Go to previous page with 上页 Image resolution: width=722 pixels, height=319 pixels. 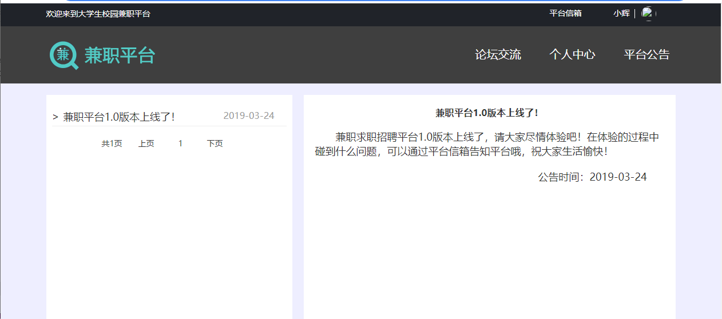point(146,143)
